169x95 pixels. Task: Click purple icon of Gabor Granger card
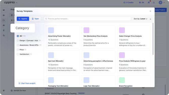(x=122, y=30)
